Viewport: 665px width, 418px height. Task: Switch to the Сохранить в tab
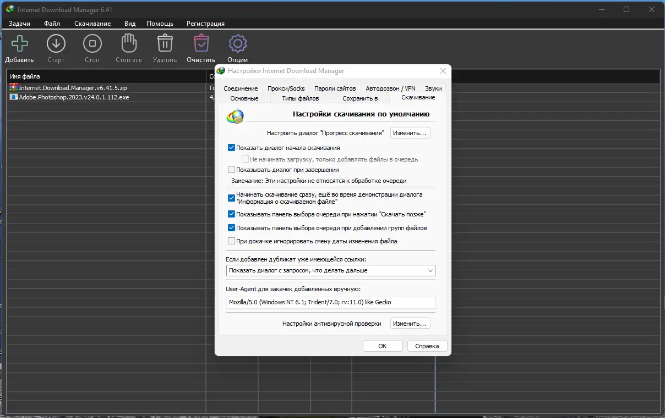click(360, 98)
